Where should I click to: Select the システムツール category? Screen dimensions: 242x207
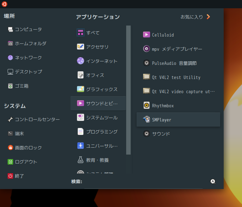coord(98,118)
